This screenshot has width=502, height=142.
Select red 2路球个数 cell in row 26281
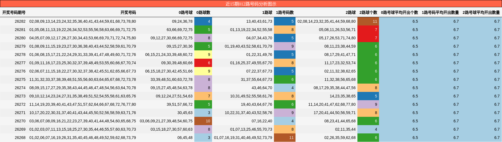(x=368, y=30)
